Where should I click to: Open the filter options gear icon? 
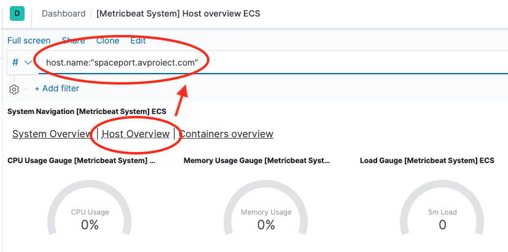click(14, 89)
